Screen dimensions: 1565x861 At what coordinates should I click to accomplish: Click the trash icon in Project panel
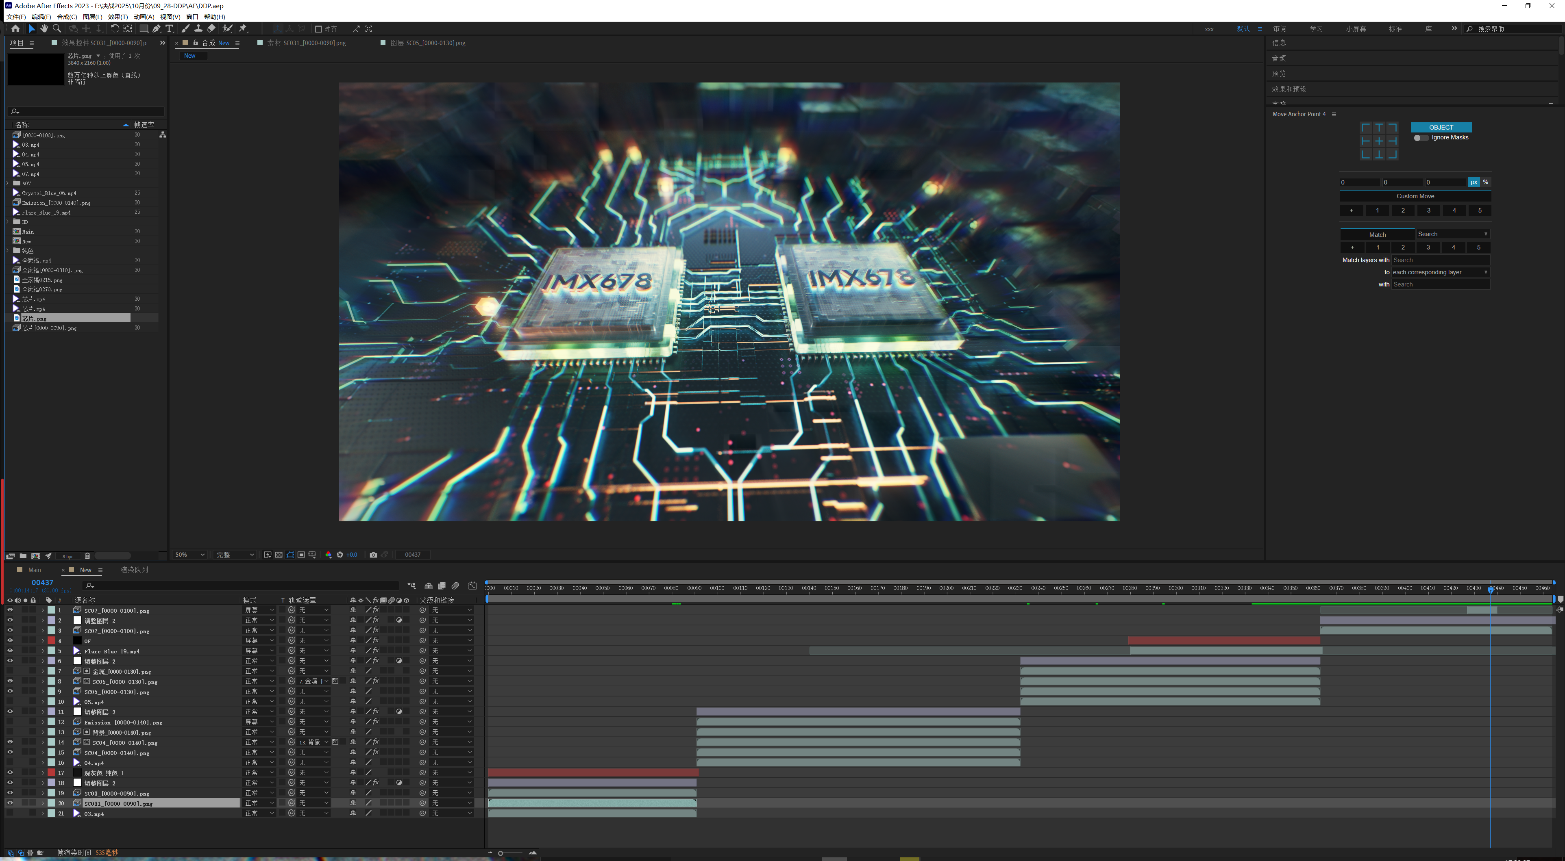(x=87, y=555)
